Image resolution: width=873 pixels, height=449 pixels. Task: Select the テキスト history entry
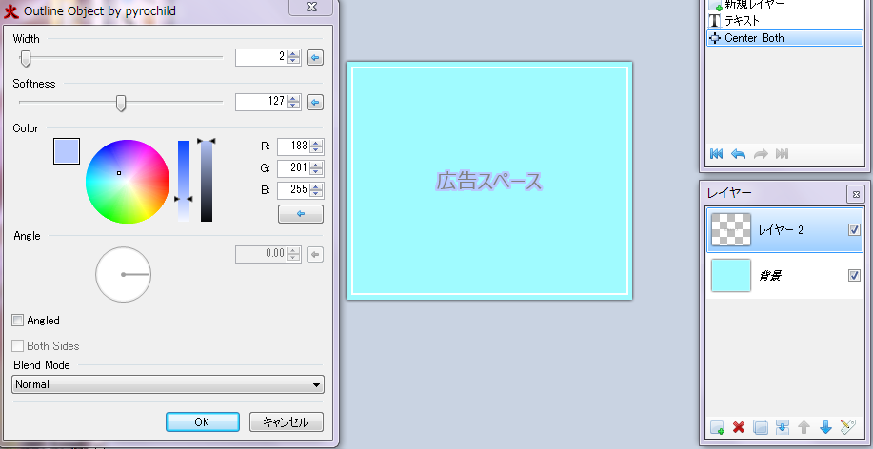coord(785,21)
